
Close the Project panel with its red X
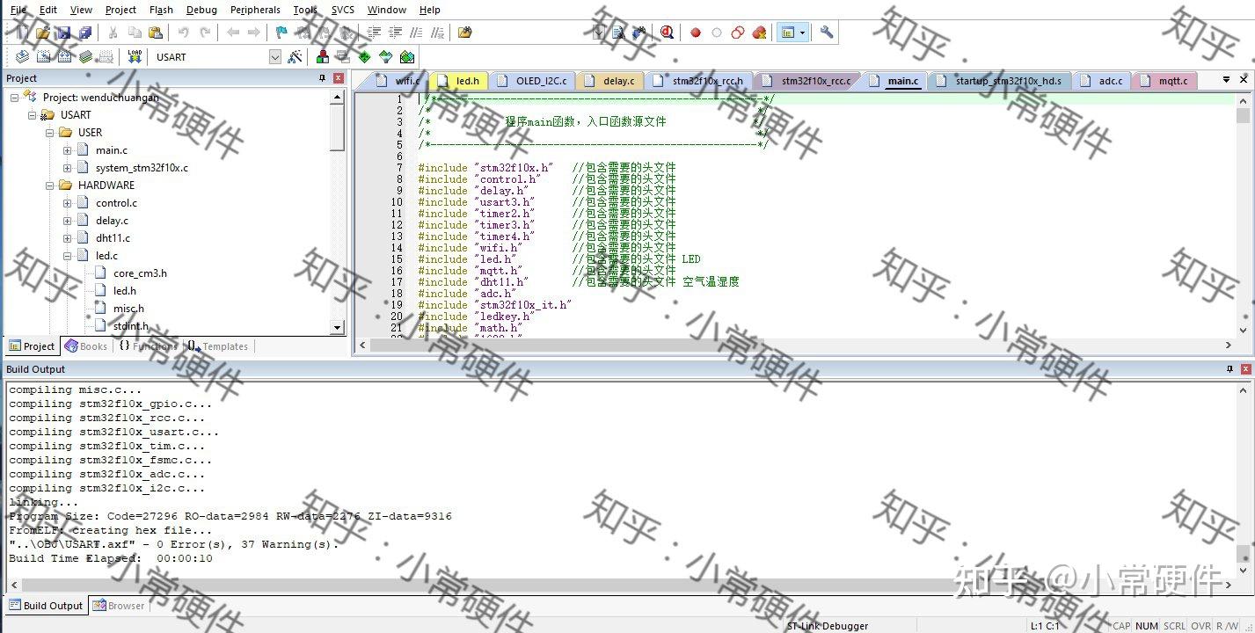point(339,78)
